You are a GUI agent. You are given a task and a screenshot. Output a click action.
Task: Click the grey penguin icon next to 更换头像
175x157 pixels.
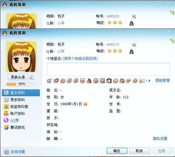32,77
